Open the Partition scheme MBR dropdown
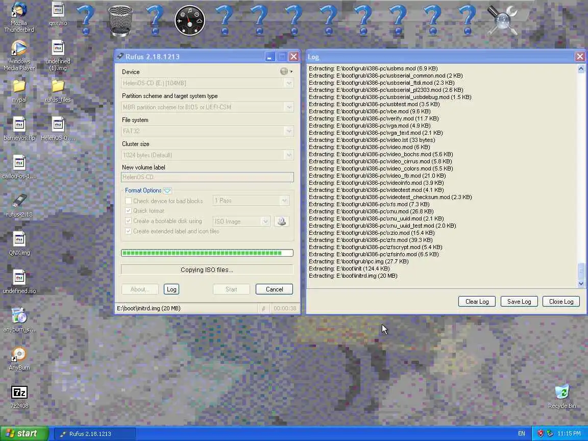This screenshot has height=441, width=588. tap(207, 107)
